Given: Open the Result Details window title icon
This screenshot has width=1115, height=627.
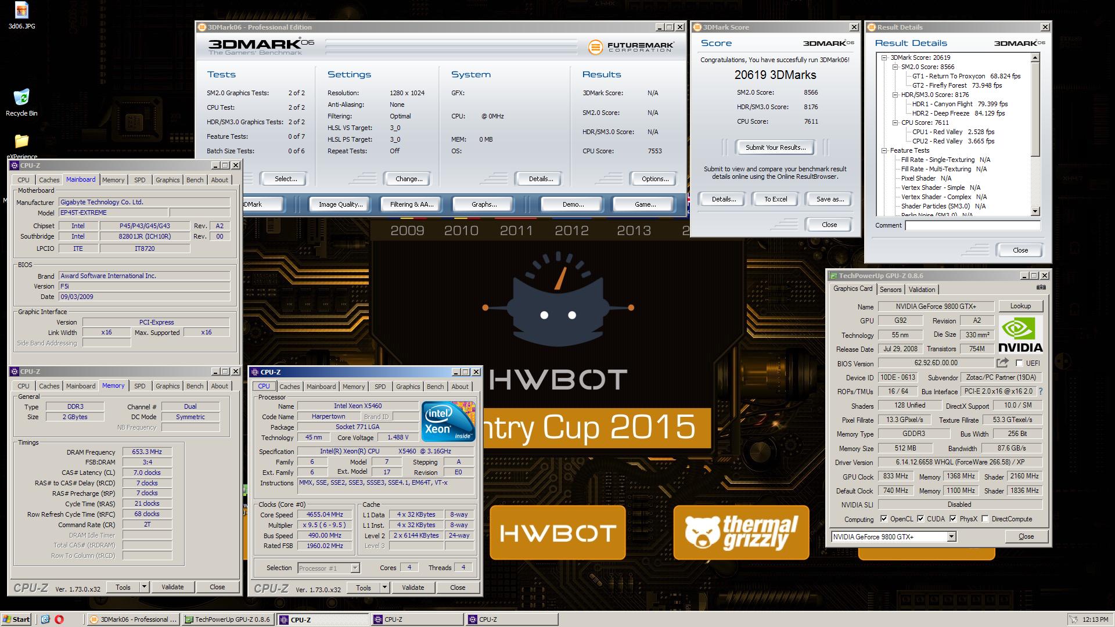Looking at the screenshot, I should [x=871, y=27].
